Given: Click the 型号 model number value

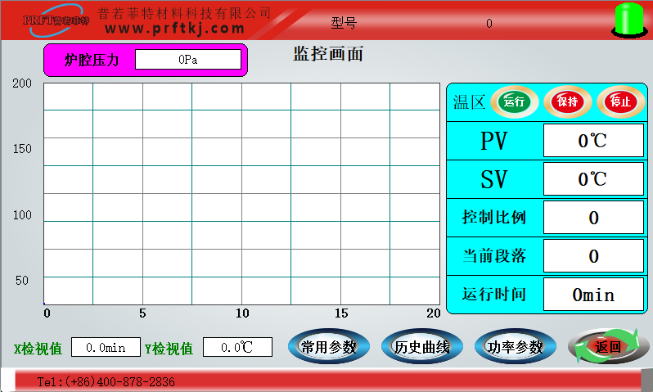Looking at the screenshot, I should (x=489, y=23).
